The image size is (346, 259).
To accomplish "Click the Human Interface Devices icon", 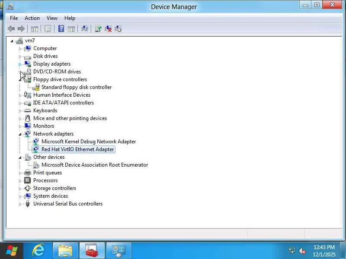I will 28,95.
